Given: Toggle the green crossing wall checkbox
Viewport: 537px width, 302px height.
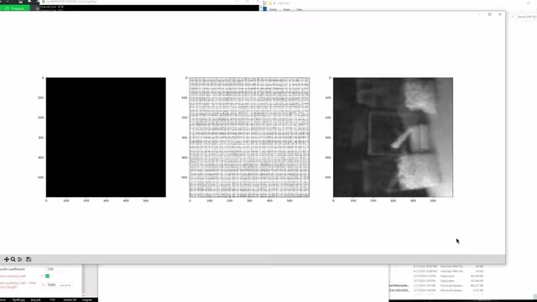Looking at the screenshot, I should click(x=48, y=276).
